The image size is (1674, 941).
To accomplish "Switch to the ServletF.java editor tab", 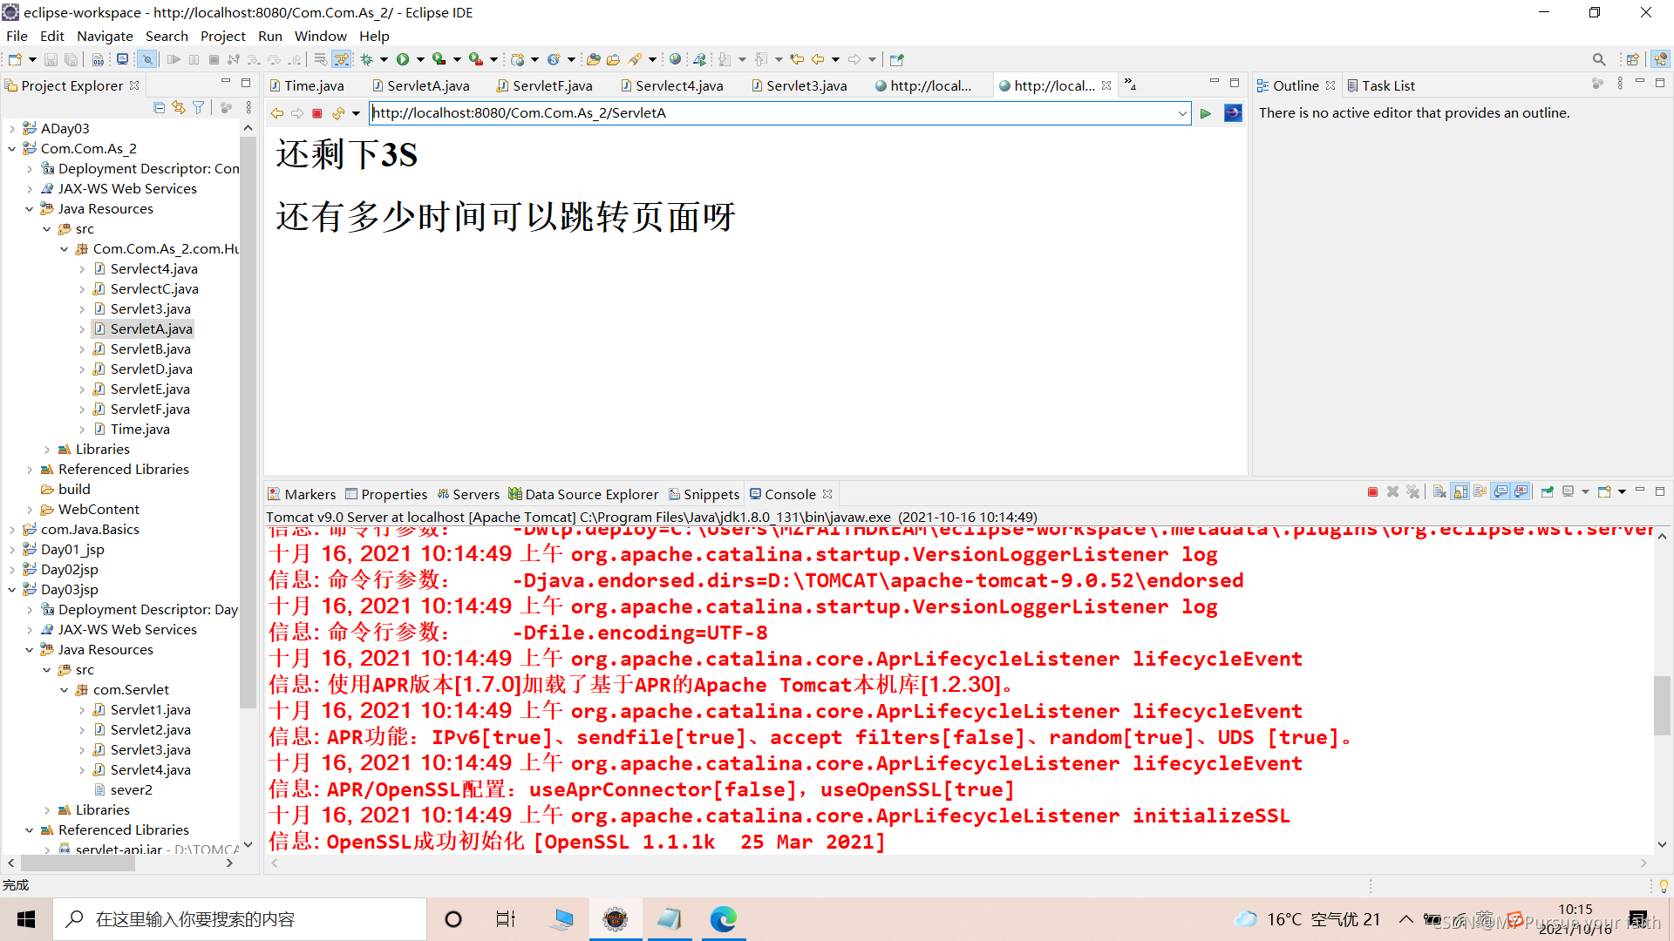I will (552, 85).
